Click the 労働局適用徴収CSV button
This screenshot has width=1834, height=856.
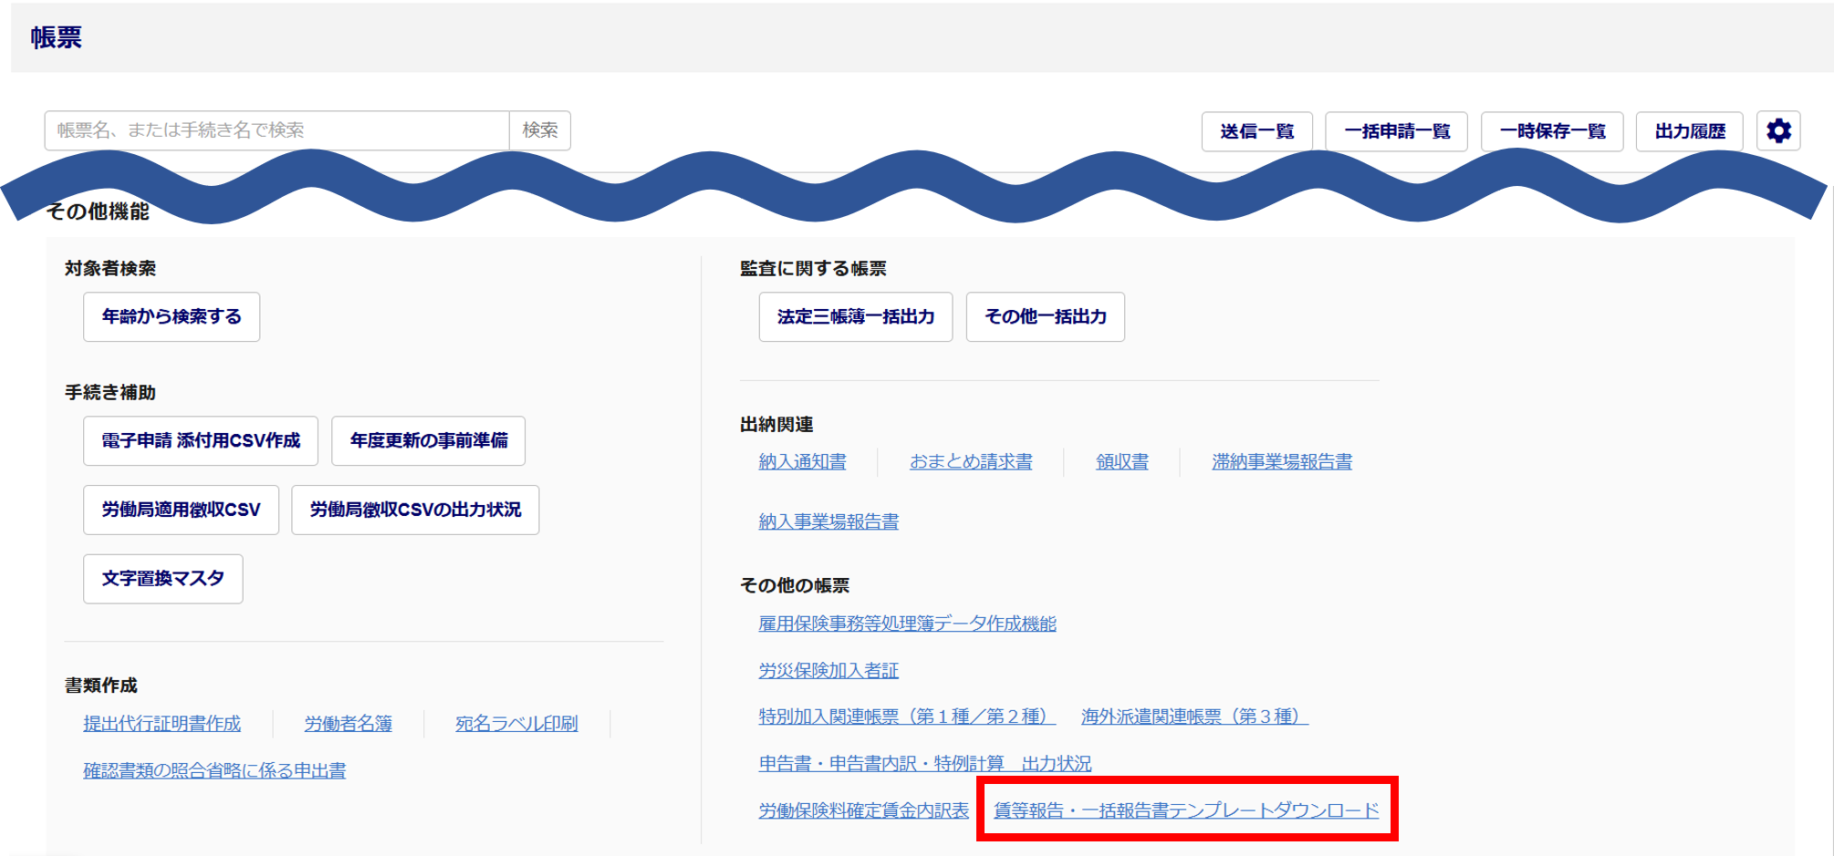click(x=181, y=510)
